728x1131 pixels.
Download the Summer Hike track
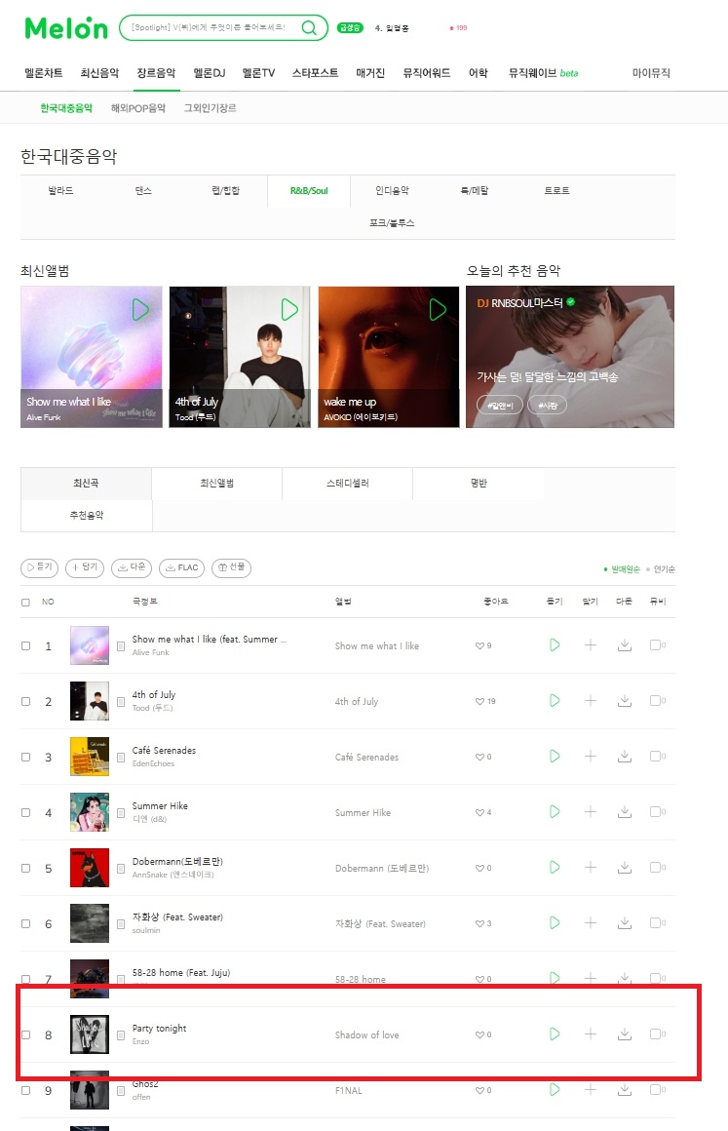tap(625, 811)
